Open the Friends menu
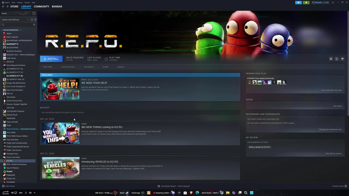349x196 pixels. (x=20, y=2)
